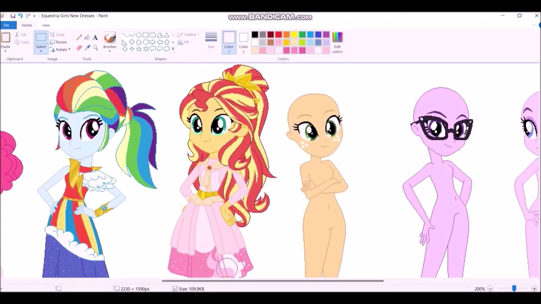Open the File menu
This screenshot has height=304, width=541.
pyautogui.click(x=6, y=25)
